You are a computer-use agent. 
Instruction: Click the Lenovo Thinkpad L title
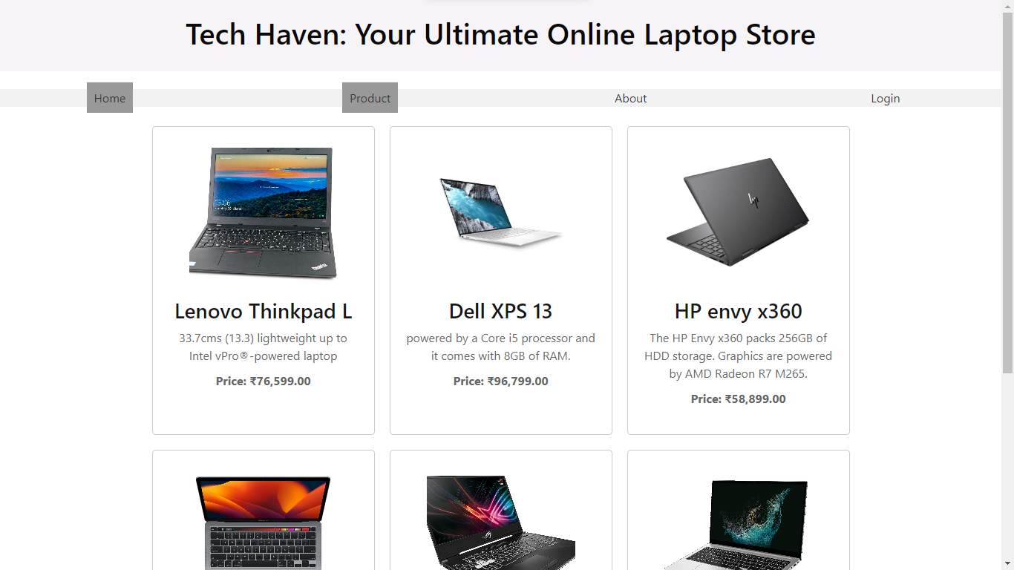[x=264, y=311]
